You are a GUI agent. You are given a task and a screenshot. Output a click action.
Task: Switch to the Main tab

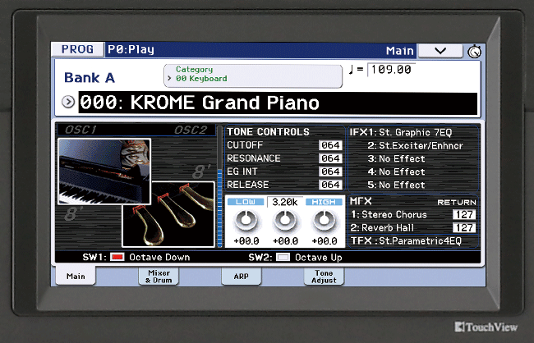tap(76, 276)
